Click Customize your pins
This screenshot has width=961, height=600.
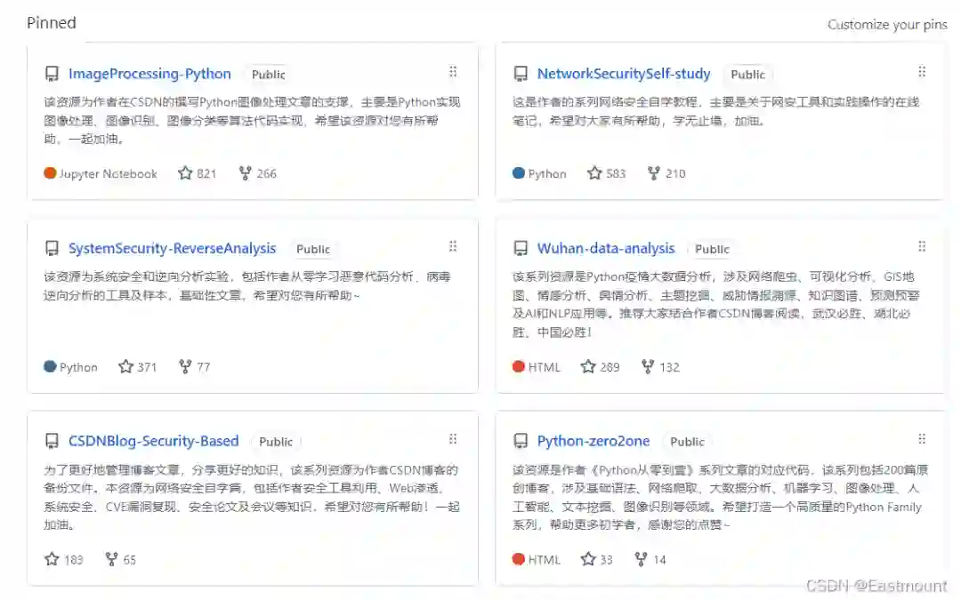coord(887,25)
